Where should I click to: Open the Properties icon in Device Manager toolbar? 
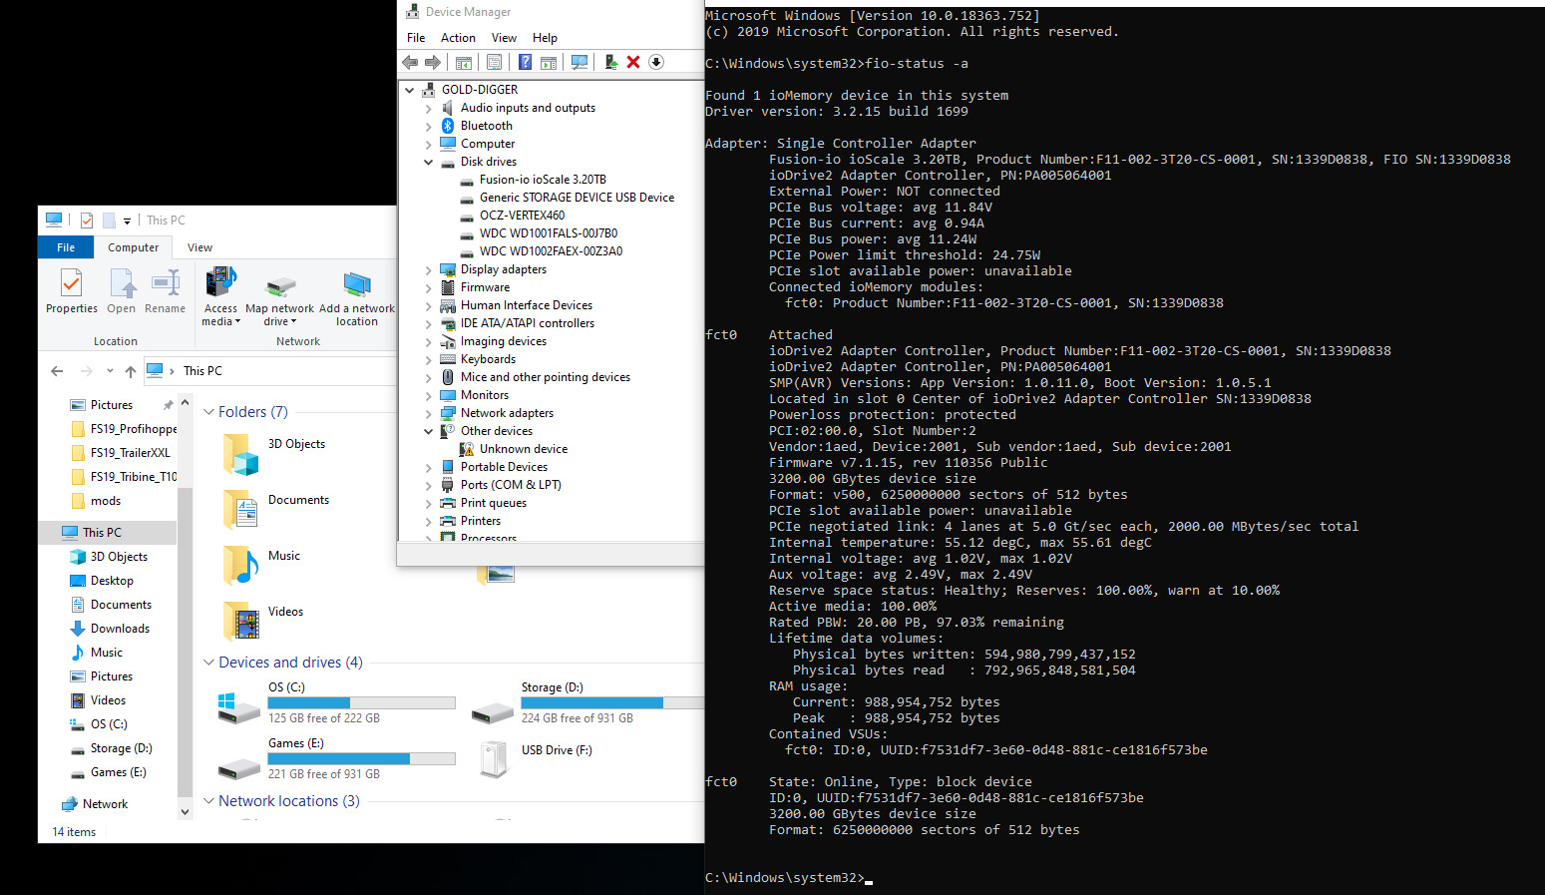click(x=494, y=62)
